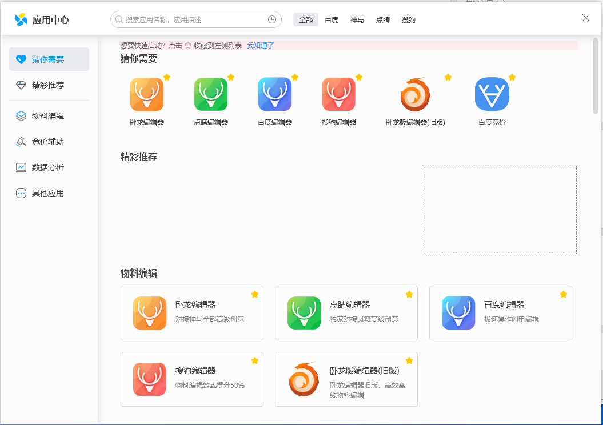The width and height of the screenshot is (603, 425).
Task: Click the 物料编辑效率提升50% description text
Action: 210,386
